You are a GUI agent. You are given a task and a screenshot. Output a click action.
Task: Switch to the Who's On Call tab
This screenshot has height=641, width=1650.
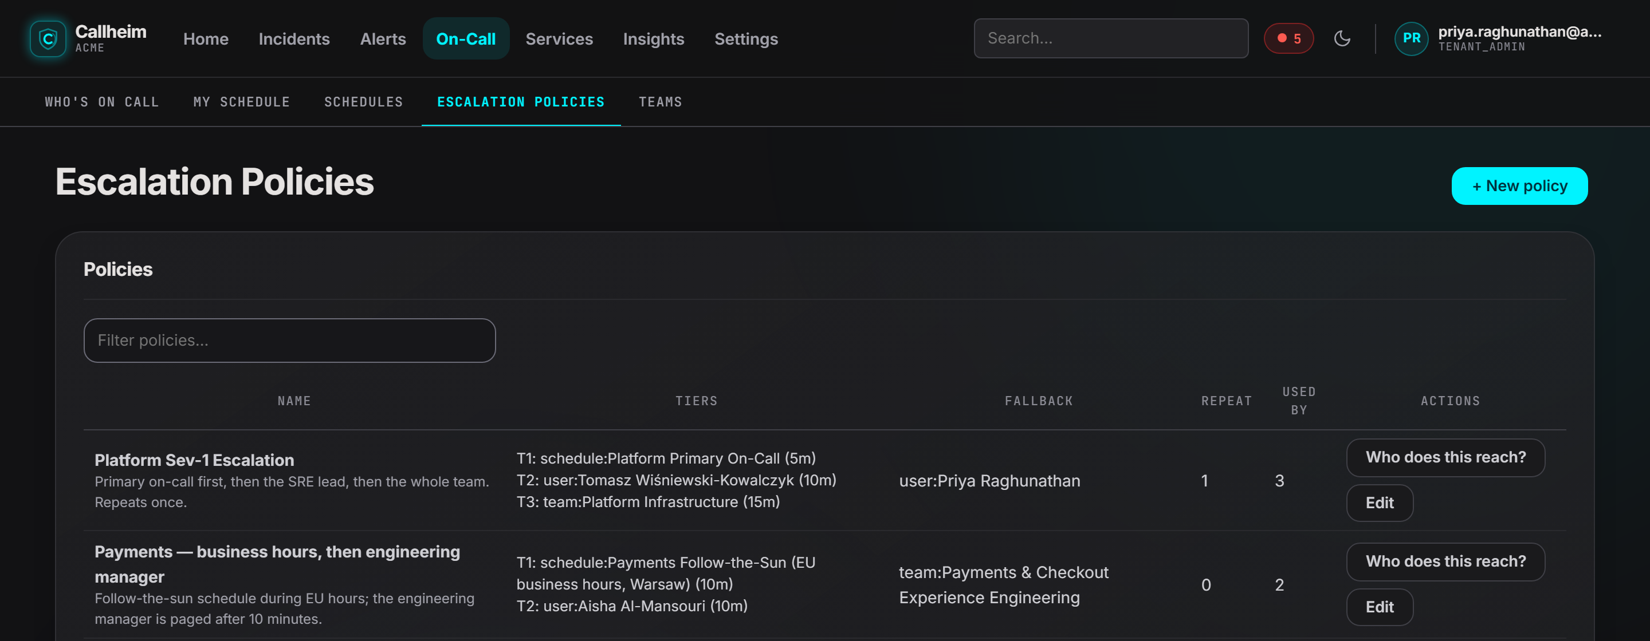click(102, 102)
